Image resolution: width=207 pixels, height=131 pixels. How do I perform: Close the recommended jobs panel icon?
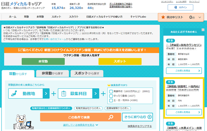[x=203, y=30]
